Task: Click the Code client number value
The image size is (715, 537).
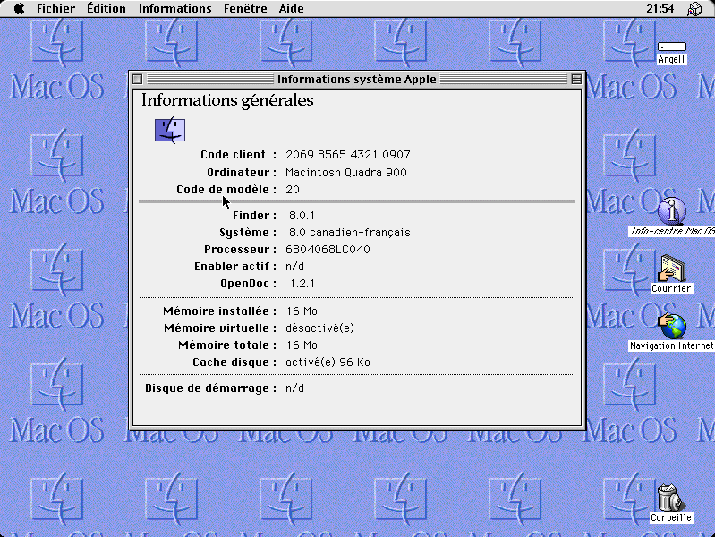Action: [347, 155]
